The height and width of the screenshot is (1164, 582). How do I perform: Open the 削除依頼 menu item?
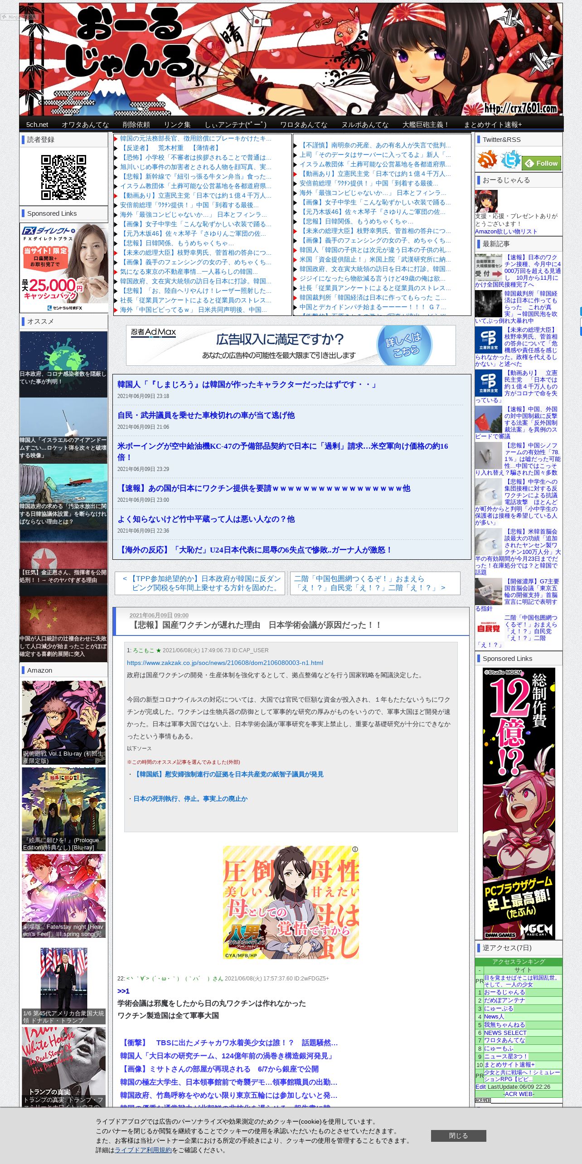coord(136,125)
